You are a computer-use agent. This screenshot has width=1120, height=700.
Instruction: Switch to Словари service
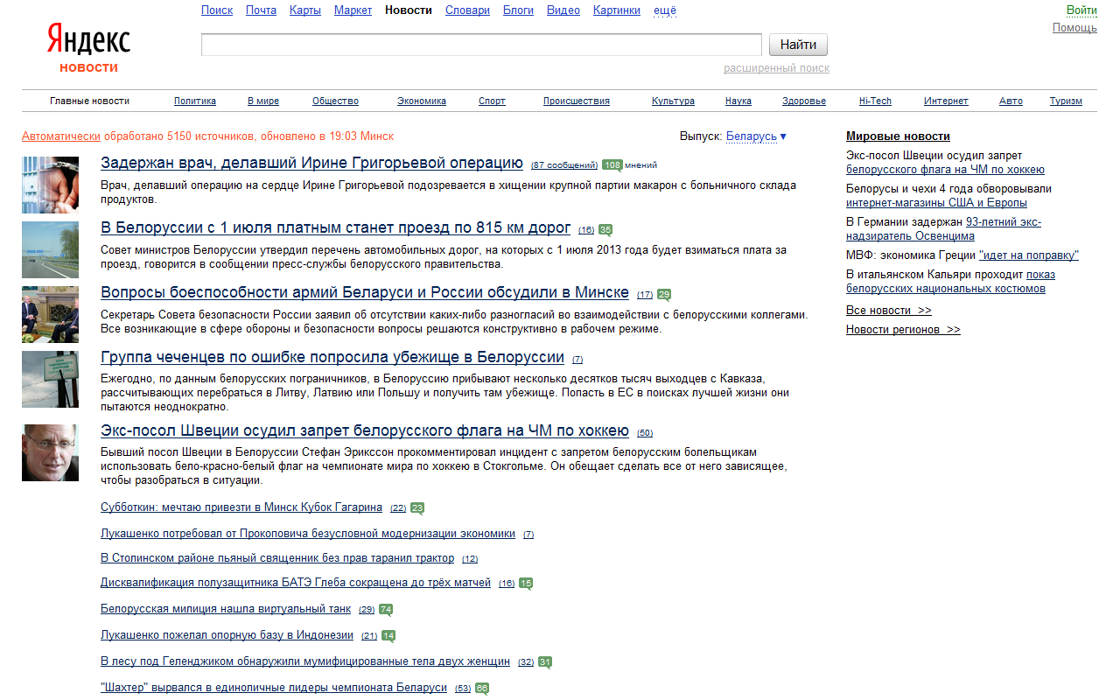coord(467,10)
